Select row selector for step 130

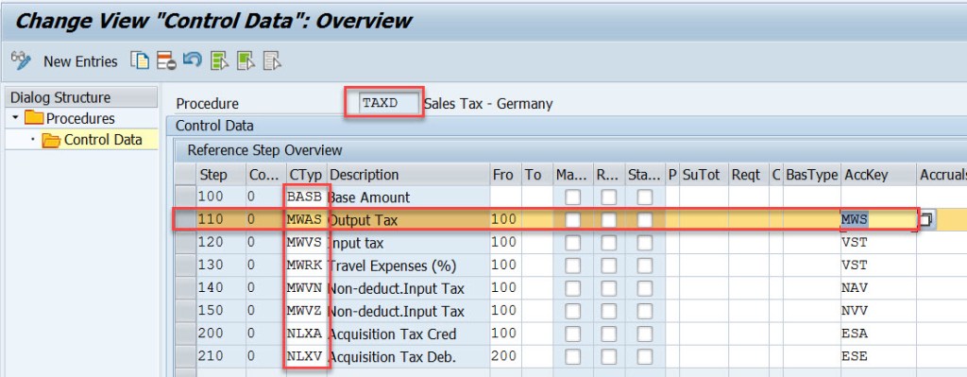click(x=185, y=266)
